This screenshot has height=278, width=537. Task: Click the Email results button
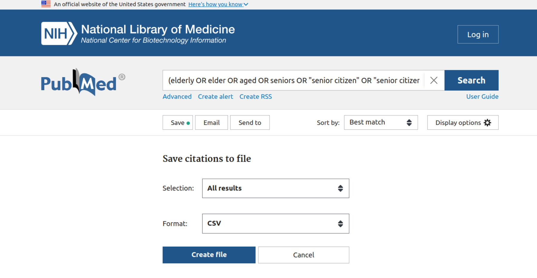211,123
